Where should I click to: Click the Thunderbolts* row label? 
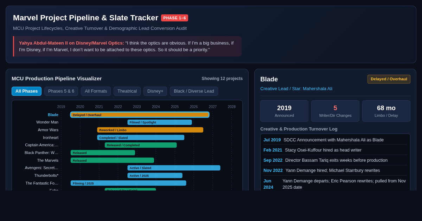coord(46,175)
